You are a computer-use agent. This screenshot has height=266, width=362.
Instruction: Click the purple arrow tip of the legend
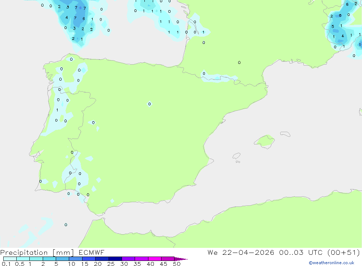pos(181,259)
